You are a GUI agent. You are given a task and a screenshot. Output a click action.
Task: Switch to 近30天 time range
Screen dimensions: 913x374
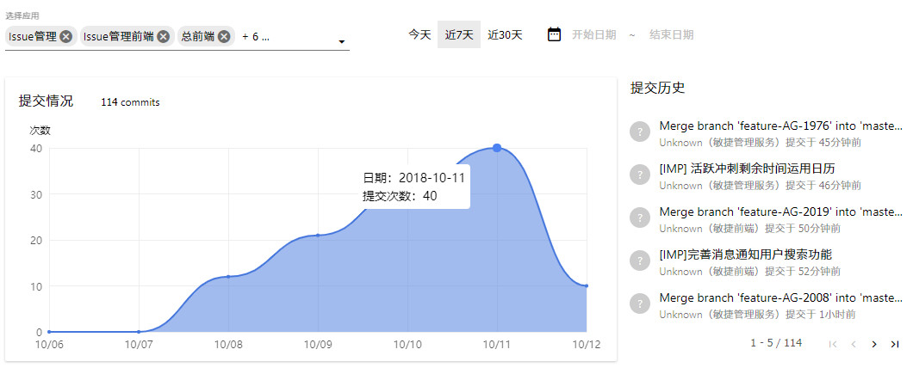[505, 34]
